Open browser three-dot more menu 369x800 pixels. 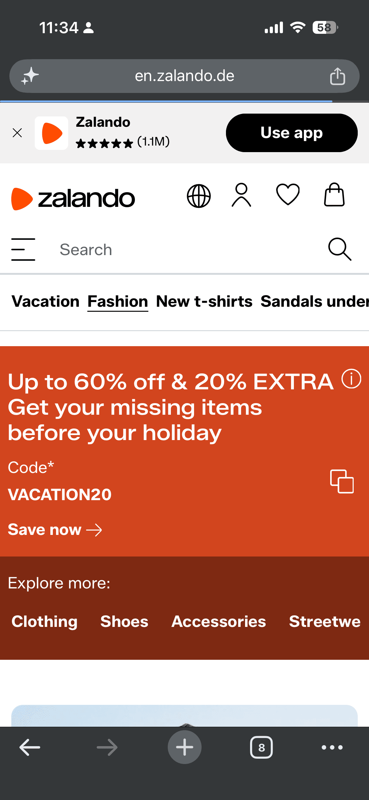click(332, 747)
